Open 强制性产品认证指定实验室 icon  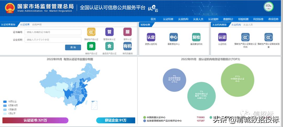268,37
